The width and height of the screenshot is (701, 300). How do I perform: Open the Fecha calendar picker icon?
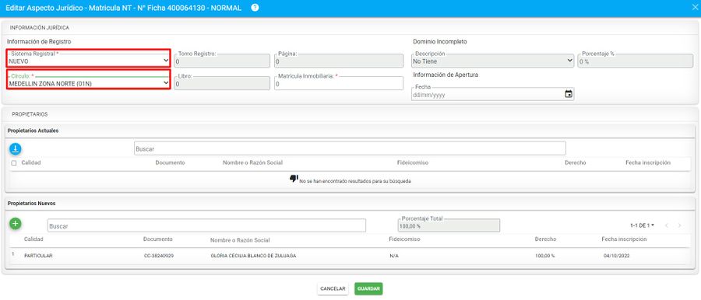[569, 94]
